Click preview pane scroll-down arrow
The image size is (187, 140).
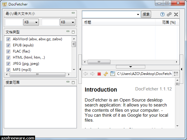tap(177, 126)
